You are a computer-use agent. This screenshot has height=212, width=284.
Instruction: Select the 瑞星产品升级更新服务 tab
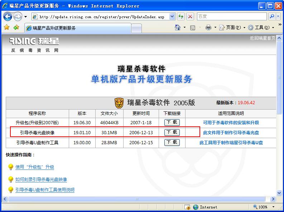[x=78, y=28]
